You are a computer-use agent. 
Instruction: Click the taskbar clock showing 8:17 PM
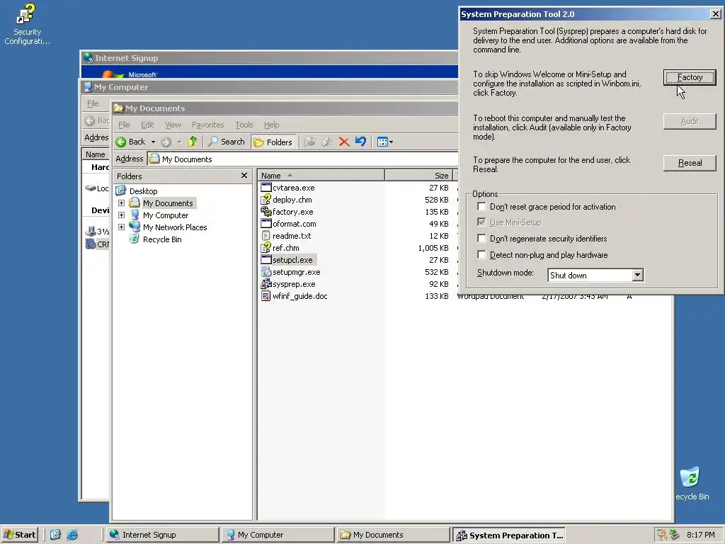(700, 535)
